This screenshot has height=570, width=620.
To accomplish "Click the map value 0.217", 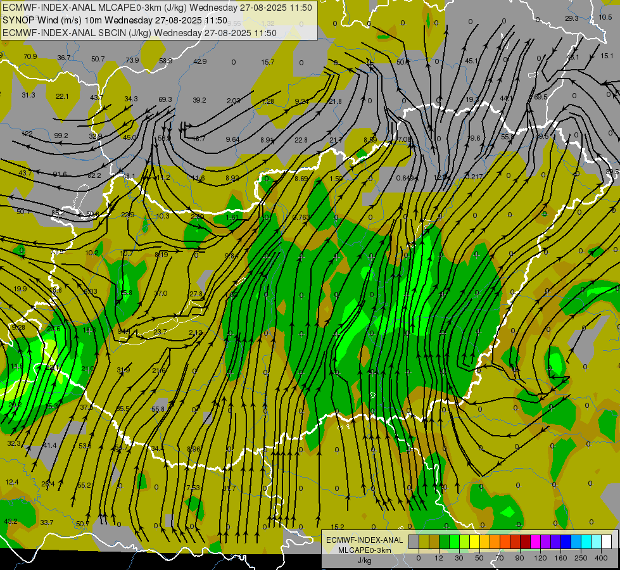I will coord(474,177).
